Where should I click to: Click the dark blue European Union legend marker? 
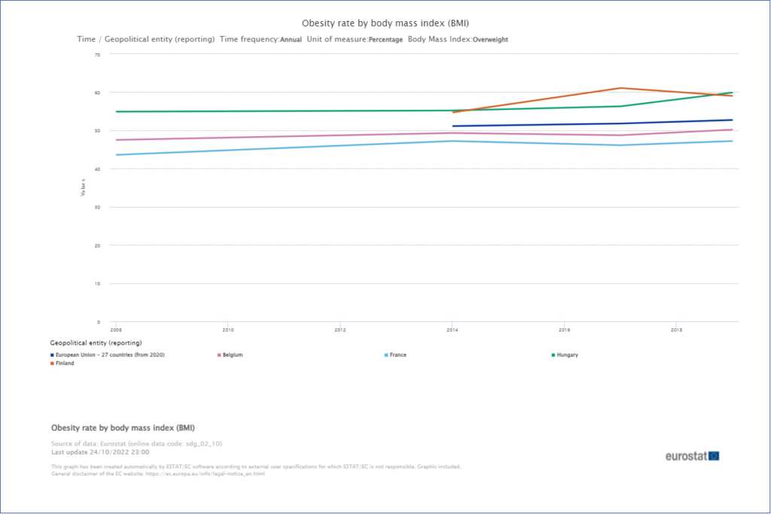tap(52, 354)
